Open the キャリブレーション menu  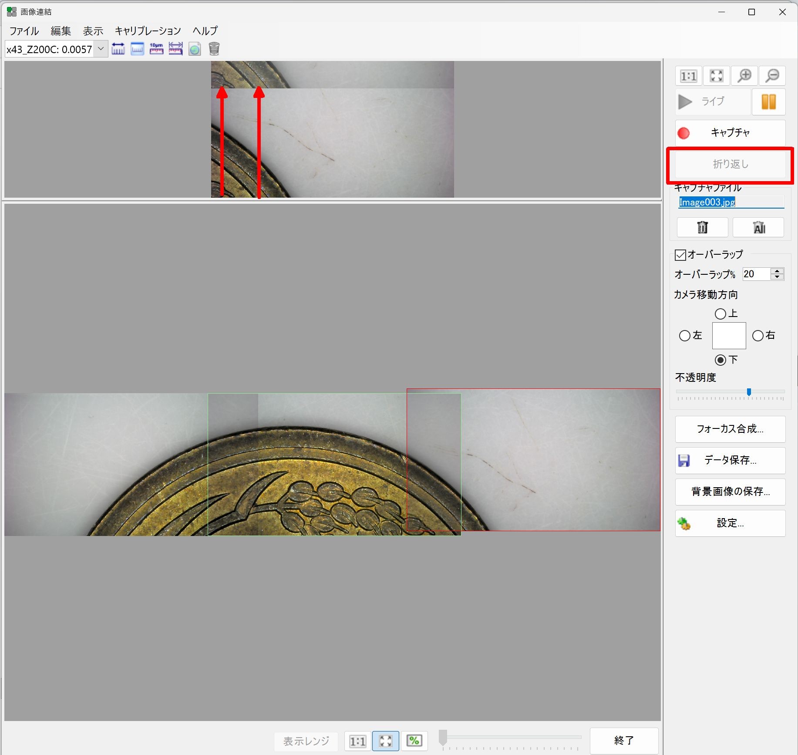click(148, 31)
